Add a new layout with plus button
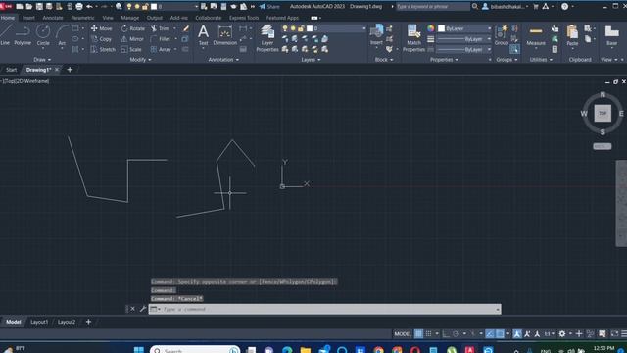Viewport: 627px width, 353px height. click(88, 322)
